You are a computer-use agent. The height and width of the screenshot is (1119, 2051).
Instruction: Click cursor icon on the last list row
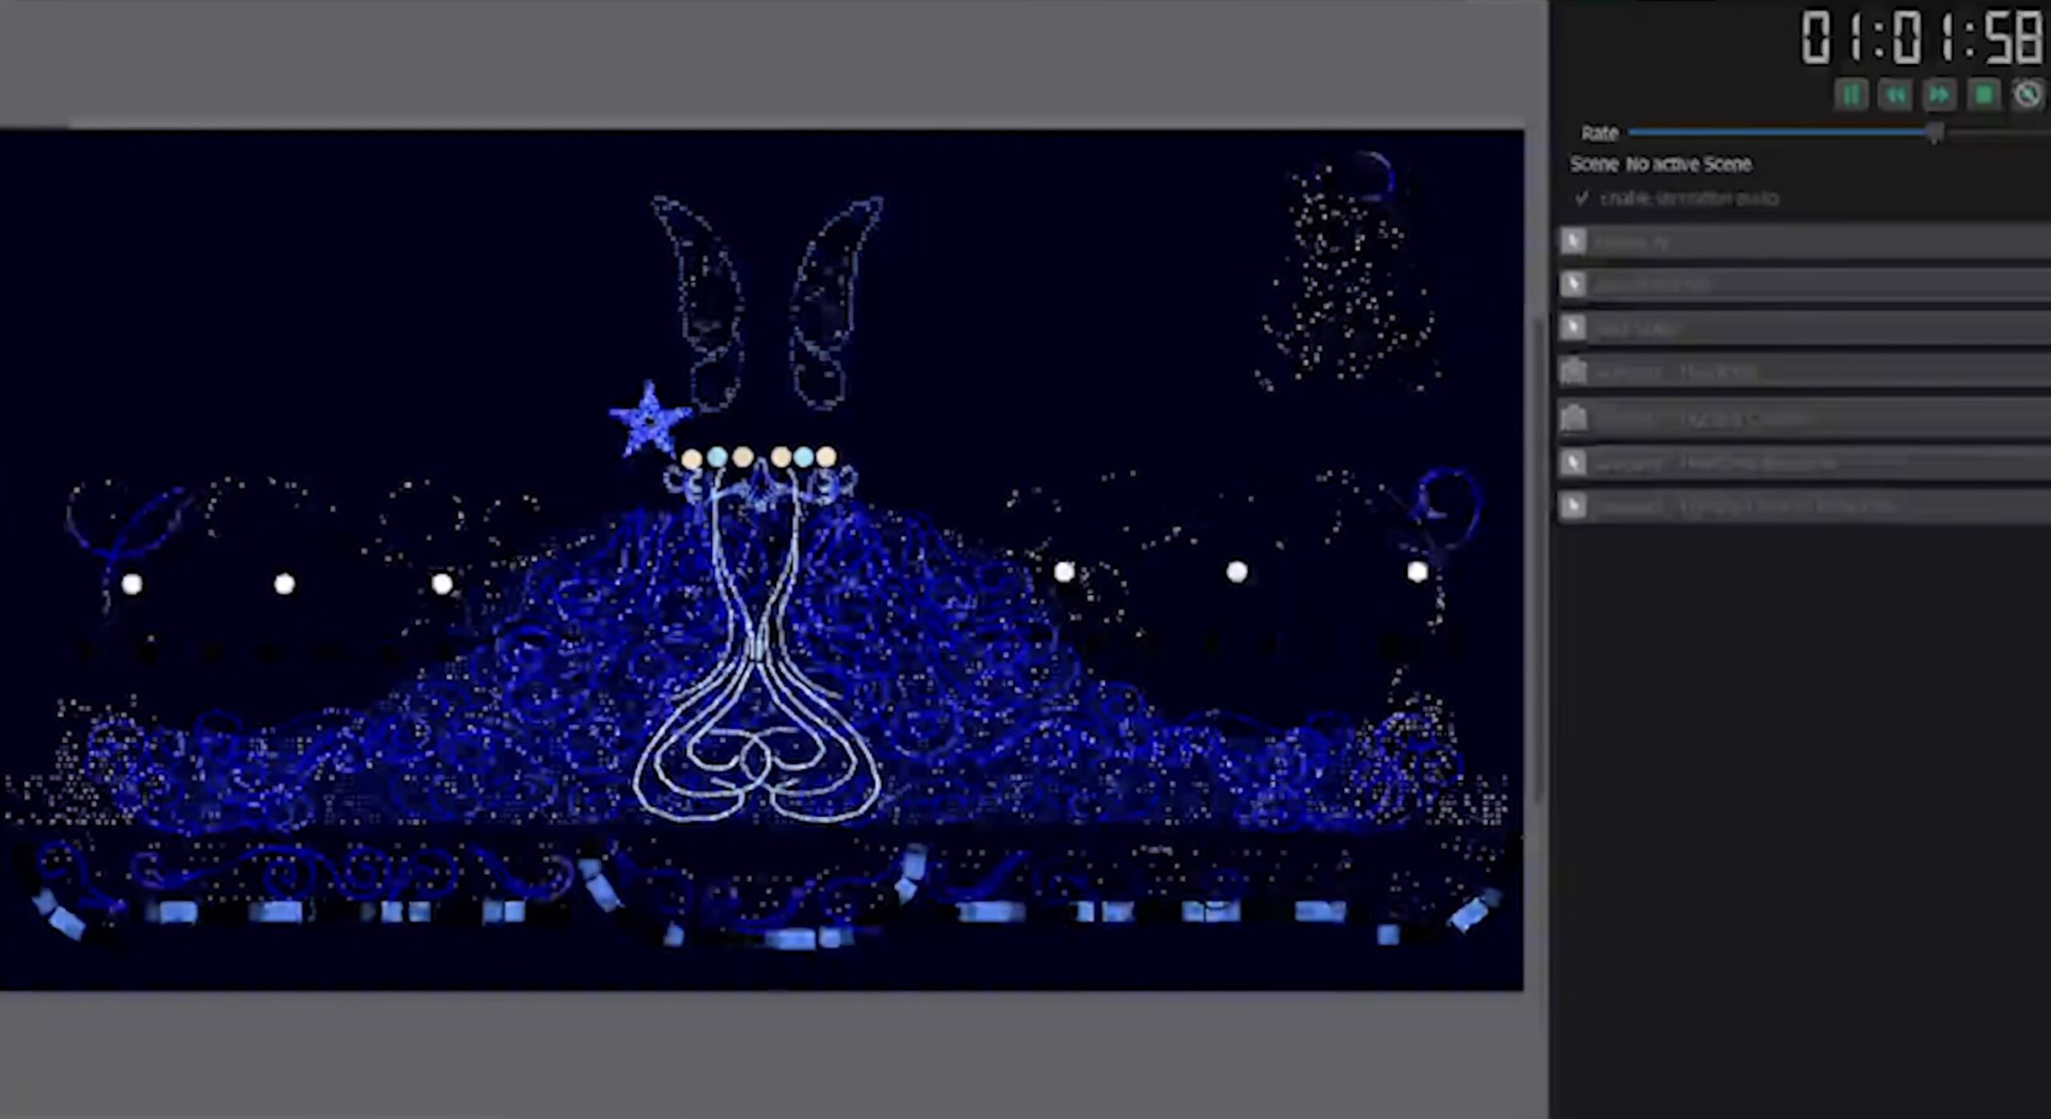(x=1574, y=506)
